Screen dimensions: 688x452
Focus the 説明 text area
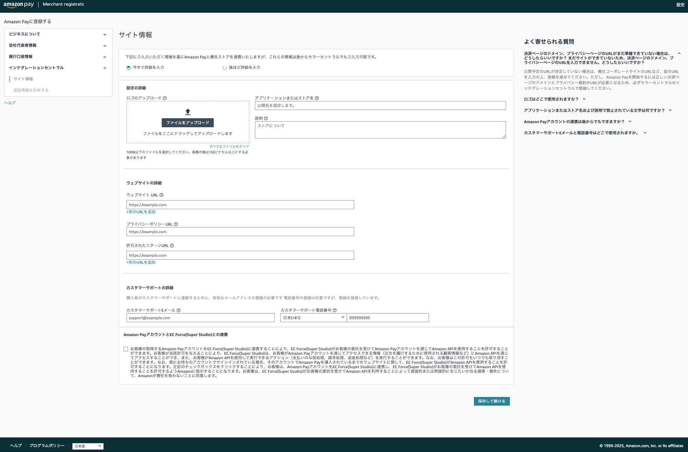coord(380,130)
